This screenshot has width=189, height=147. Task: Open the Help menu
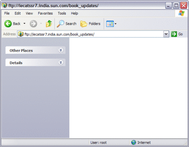[74, 13]
